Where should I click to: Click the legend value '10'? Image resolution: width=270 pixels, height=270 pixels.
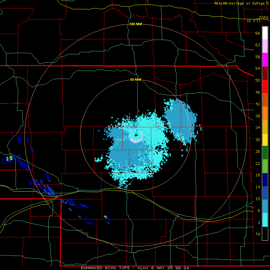coord(258,199)
